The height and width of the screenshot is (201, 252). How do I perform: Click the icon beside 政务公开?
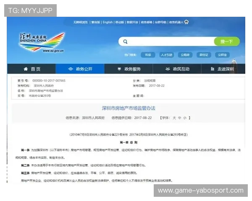click(x=71, y=69)
